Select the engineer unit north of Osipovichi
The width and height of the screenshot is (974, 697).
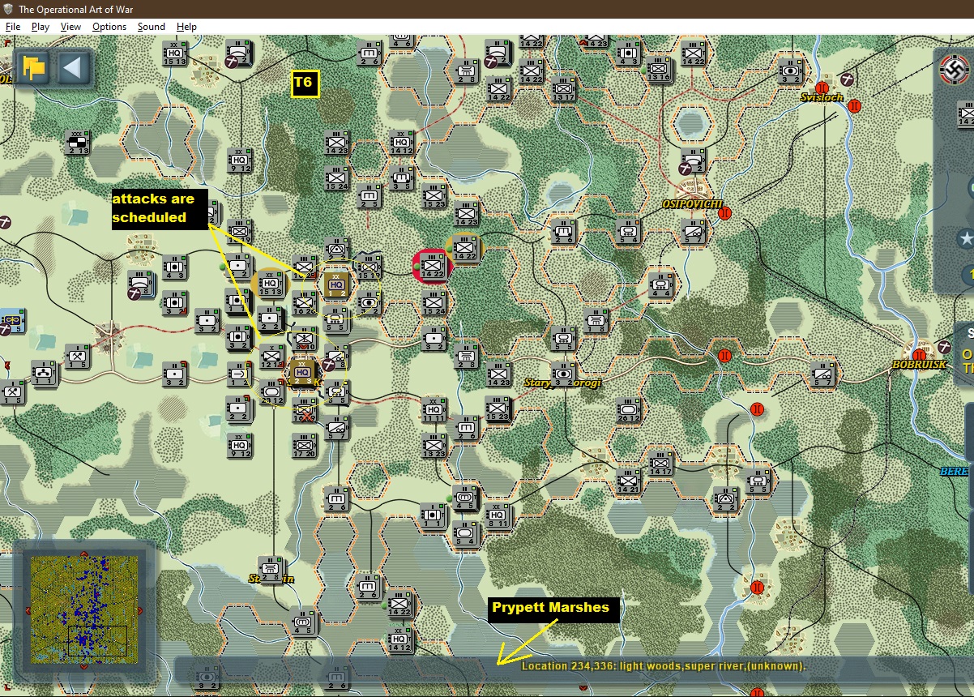pos(693,161)
